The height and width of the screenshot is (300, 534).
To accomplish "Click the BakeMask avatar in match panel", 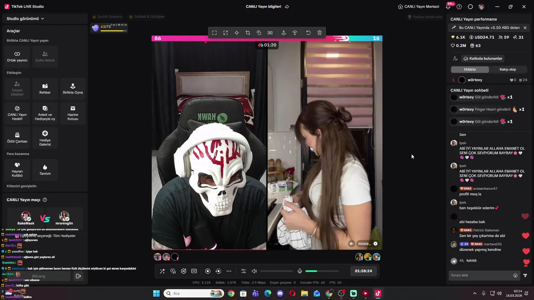I will coord(26,217).
